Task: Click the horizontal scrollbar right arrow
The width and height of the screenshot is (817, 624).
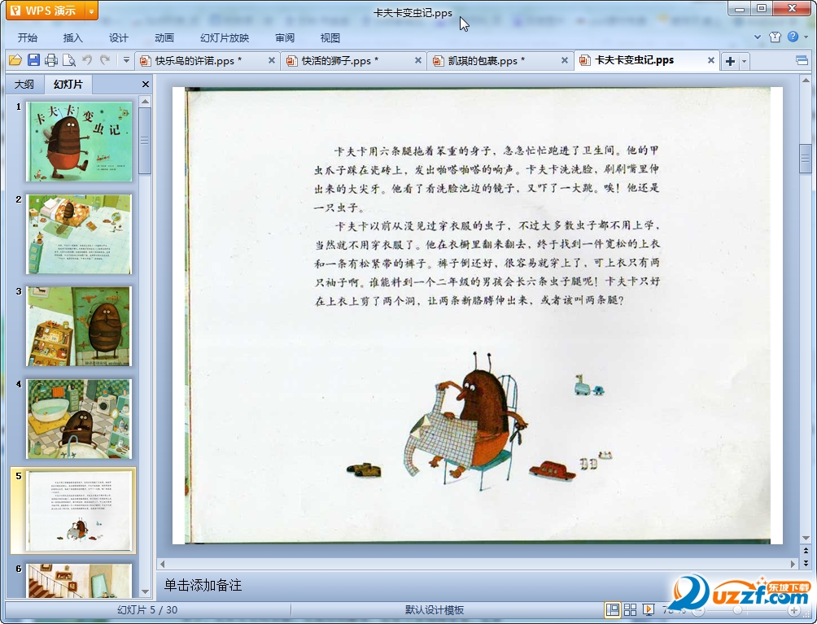Action: pos(793,564)
